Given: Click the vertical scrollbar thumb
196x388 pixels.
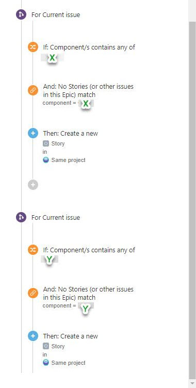Looking at the screenshot, I should click(192, 200).
